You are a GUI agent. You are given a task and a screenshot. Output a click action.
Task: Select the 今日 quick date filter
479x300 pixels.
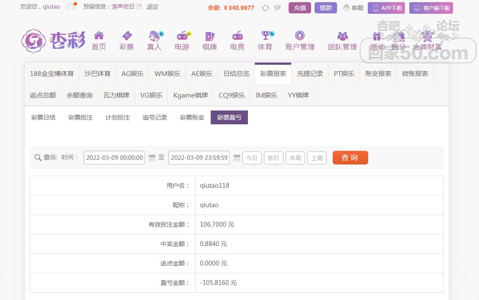(252, 158)
